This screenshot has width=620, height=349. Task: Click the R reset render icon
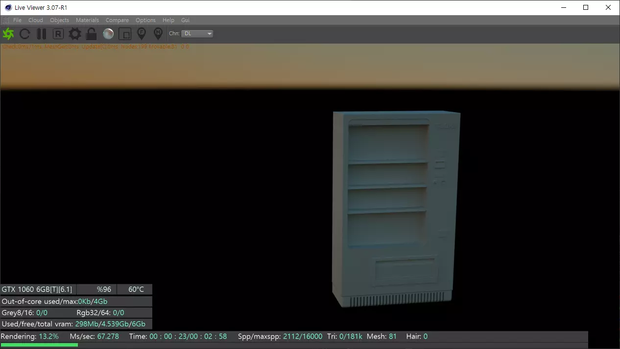pos(58,34)
